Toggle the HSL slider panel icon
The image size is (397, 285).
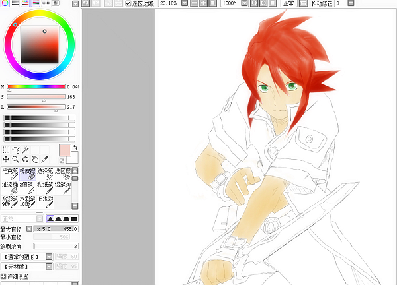(25, 3)
